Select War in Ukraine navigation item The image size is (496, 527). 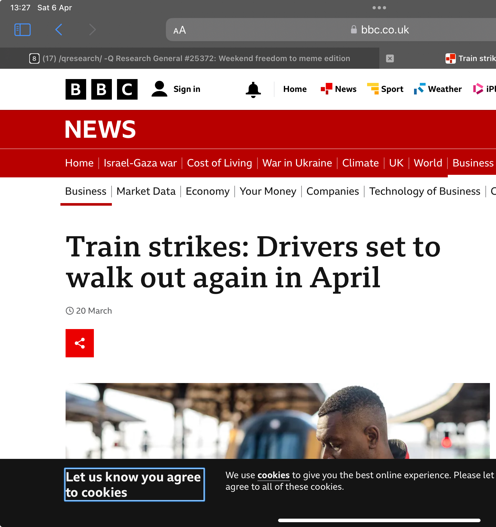297,163
